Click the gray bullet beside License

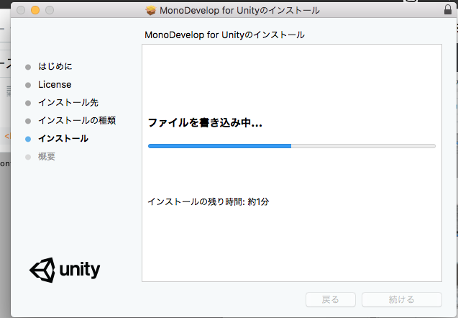tap(28, 85)
